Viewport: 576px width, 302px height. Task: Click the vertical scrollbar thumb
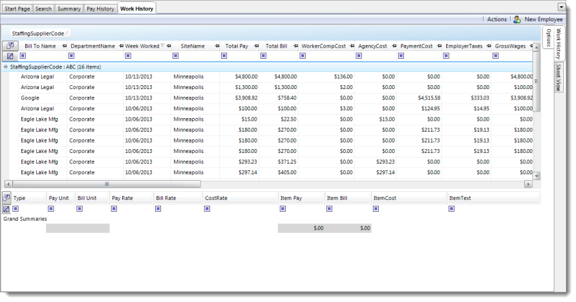537,81
